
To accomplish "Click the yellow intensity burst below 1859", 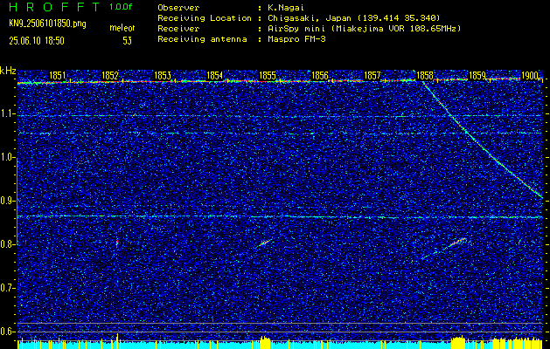I will click(459, 342).
